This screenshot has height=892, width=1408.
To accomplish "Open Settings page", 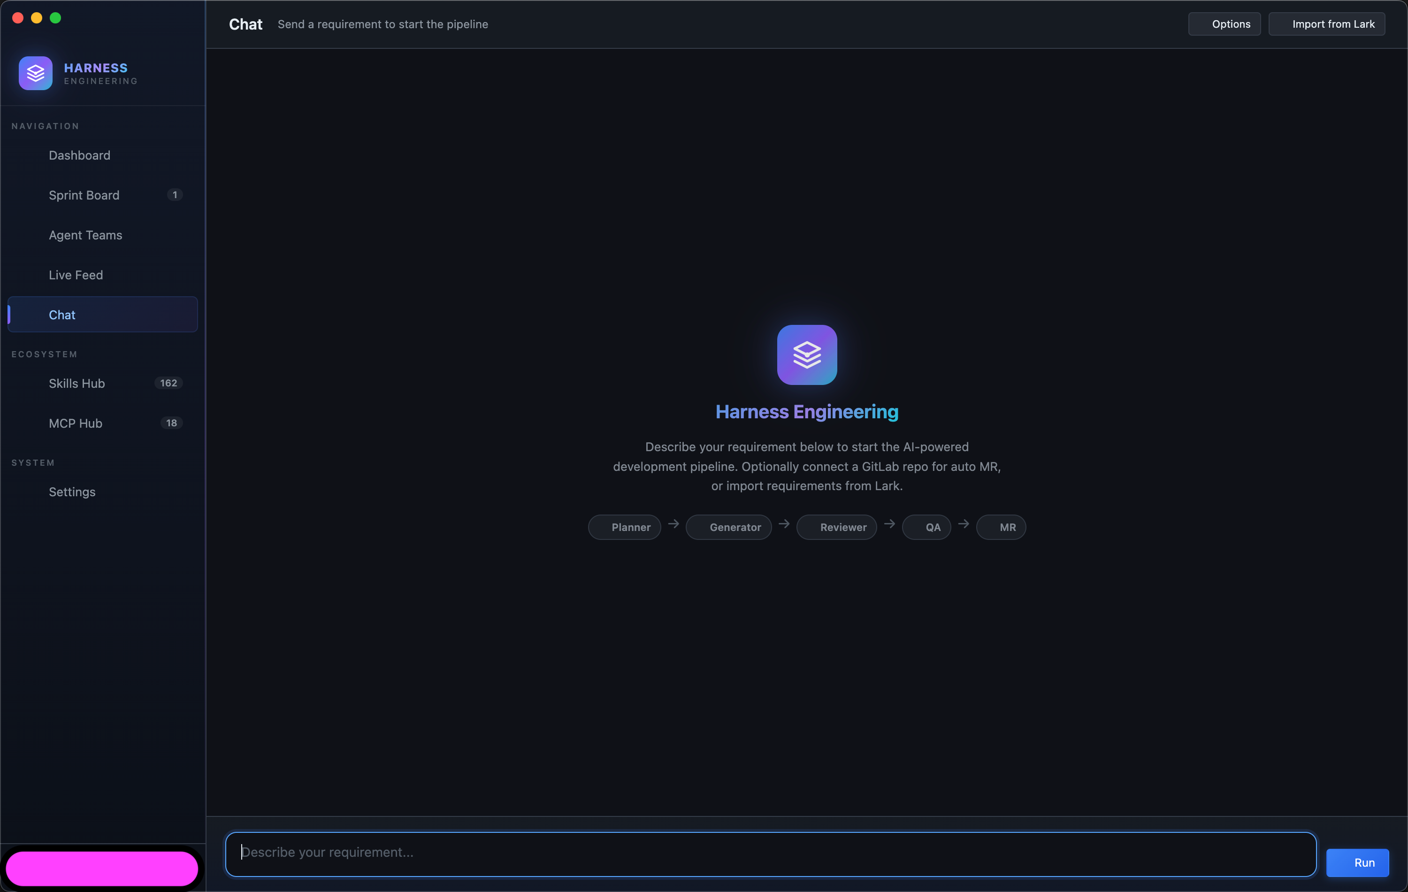I will click(102, 492).
